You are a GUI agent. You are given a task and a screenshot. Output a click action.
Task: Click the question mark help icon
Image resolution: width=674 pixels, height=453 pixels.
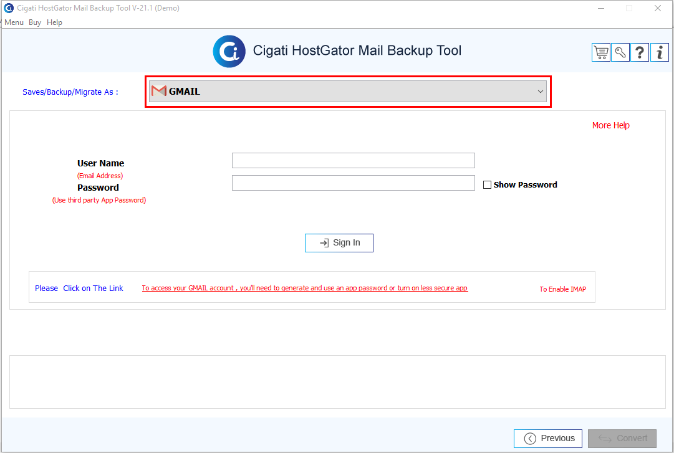(x=640, y=53)
